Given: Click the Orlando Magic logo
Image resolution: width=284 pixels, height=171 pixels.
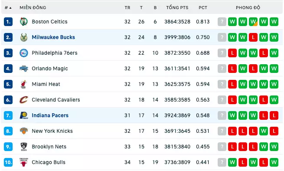Looking at the screenshot, I should pyautogui.click(x=24, y=69).
